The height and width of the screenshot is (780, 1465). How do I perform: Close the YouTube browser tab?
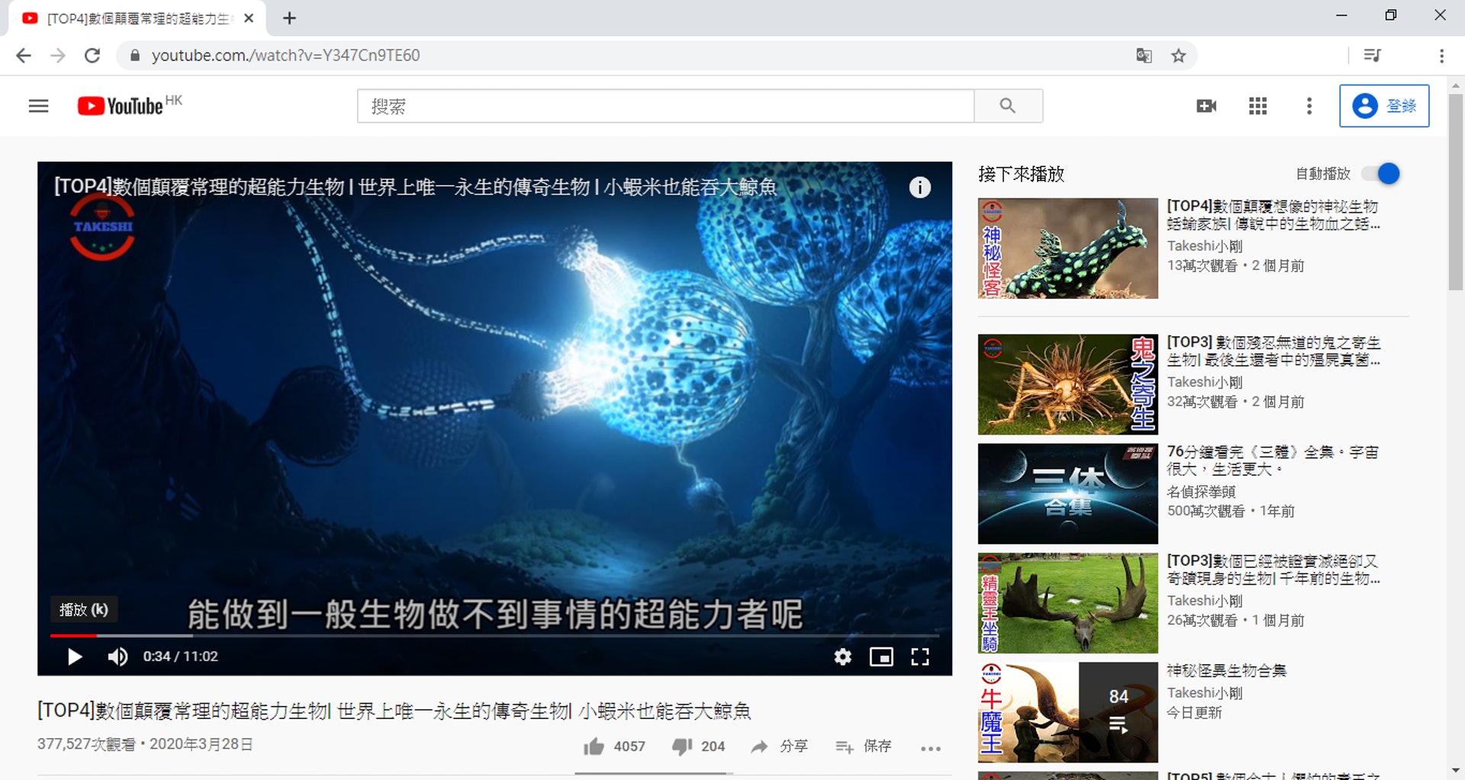click(x=249, y=18)
